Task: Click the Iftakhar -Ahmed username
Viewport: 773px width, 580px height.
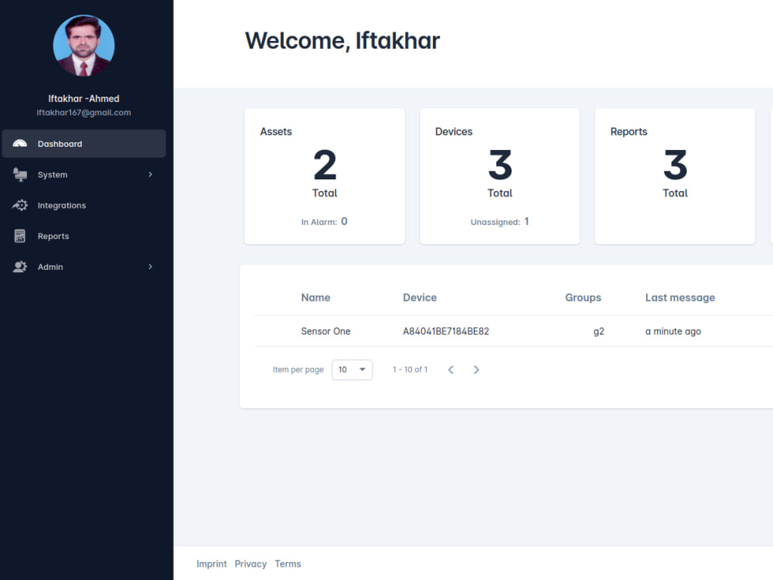Action: point(83,99)
